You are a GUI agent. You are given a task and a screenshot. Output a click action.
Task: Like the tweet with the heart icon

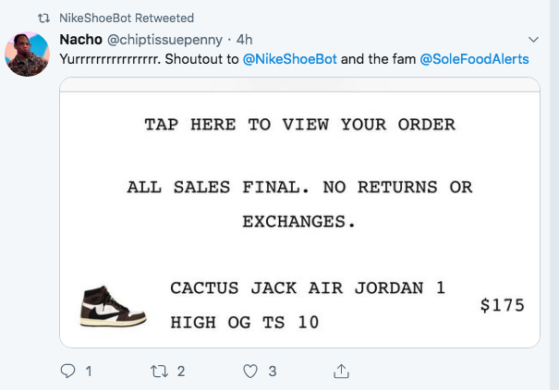250,371
